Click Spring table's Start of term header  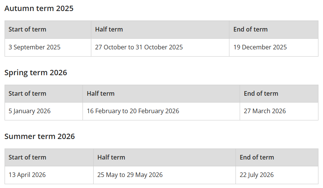point(27,93)
